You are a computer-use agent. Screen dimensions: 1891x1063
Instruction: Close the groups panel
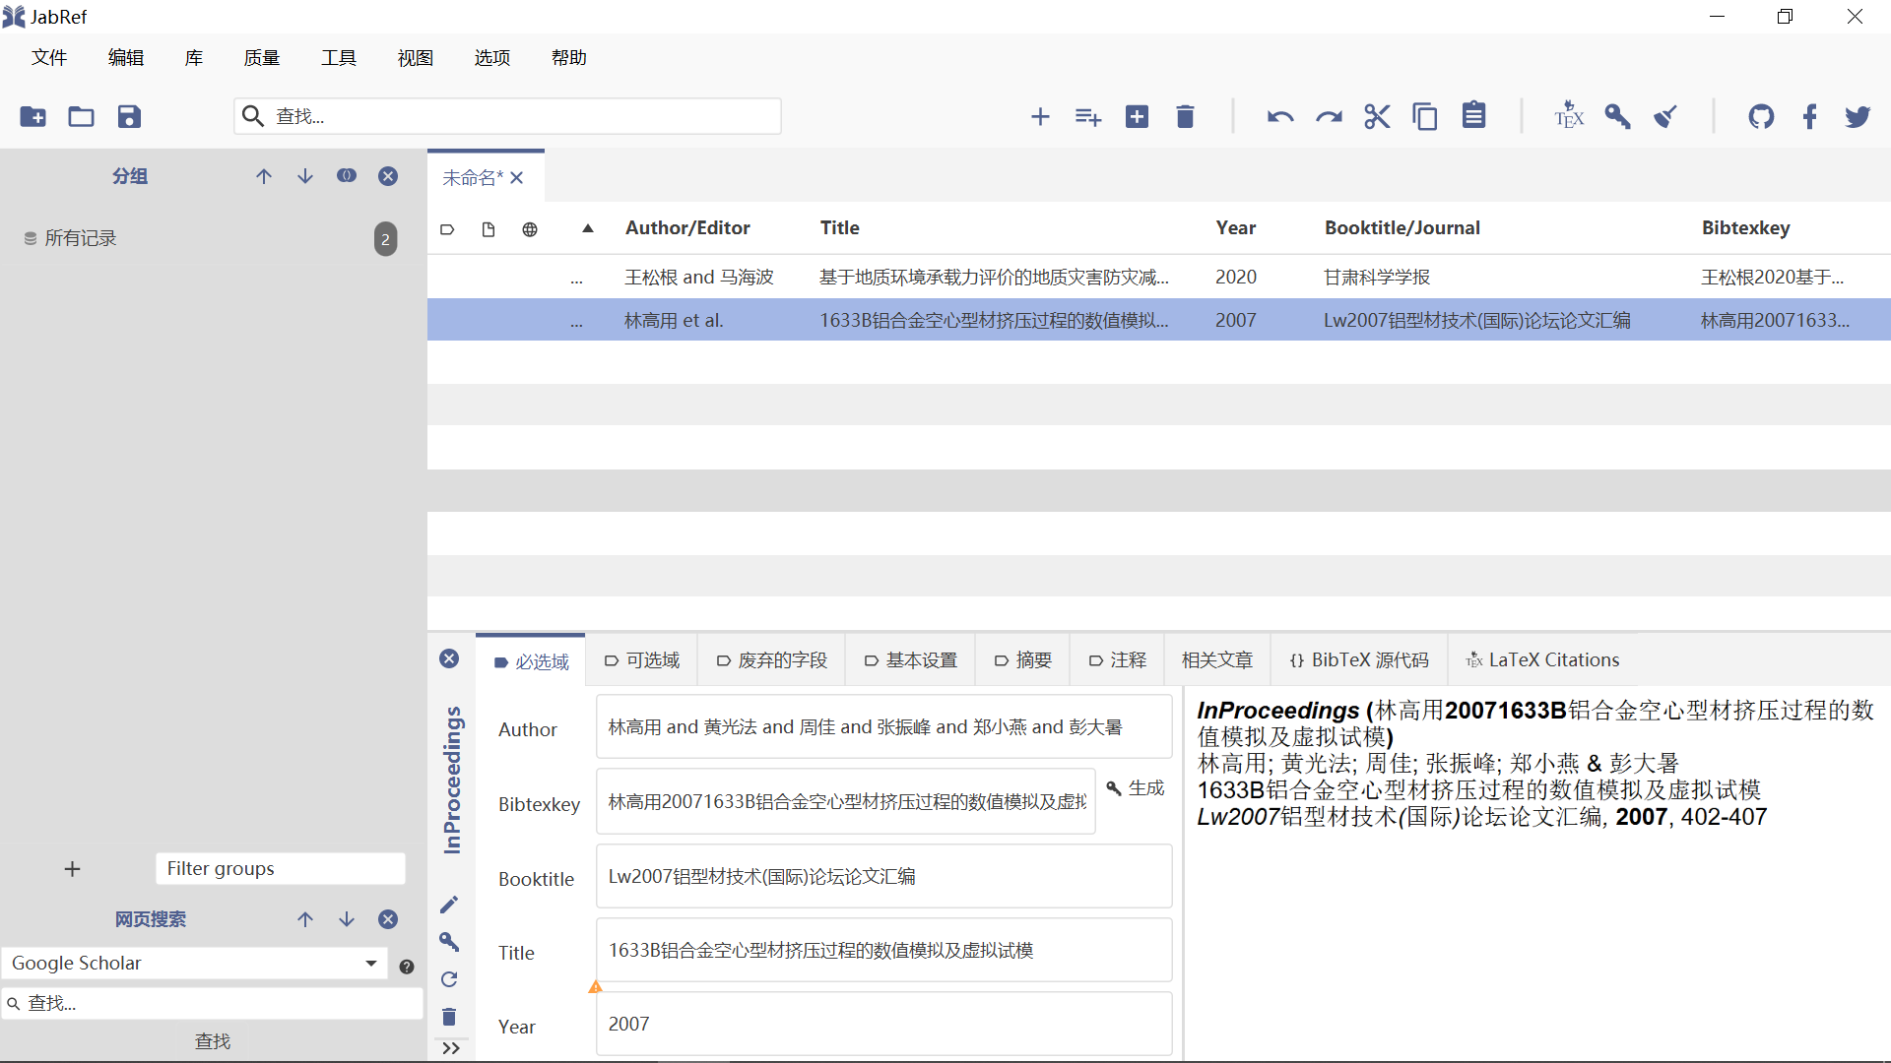pyautogui.click(x=388, y=176)
